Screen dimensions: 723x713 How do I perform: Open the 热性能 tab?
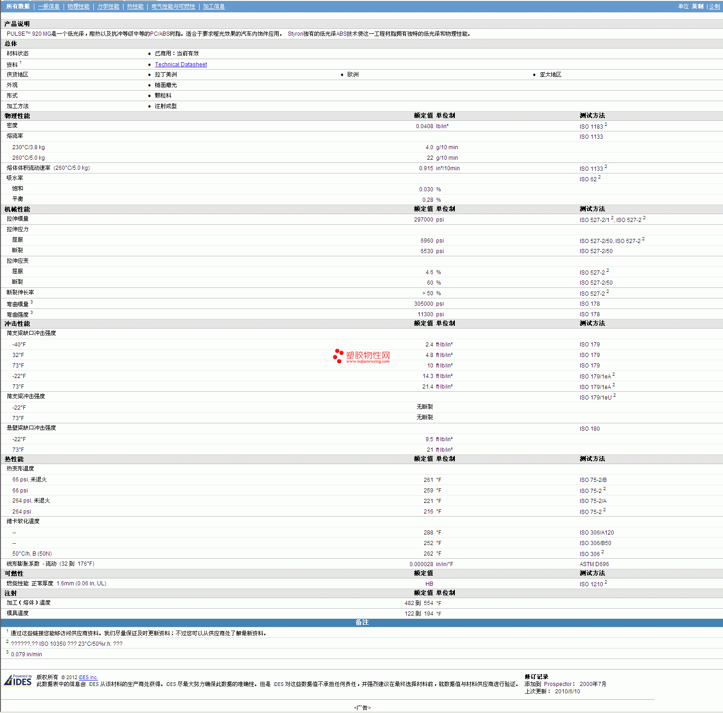pos(135,6)
